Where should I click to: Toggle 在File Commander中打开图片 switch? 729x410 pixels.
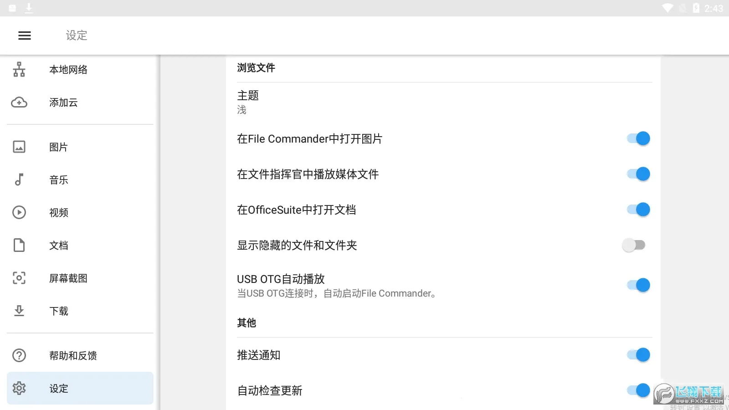coord(638,138)
